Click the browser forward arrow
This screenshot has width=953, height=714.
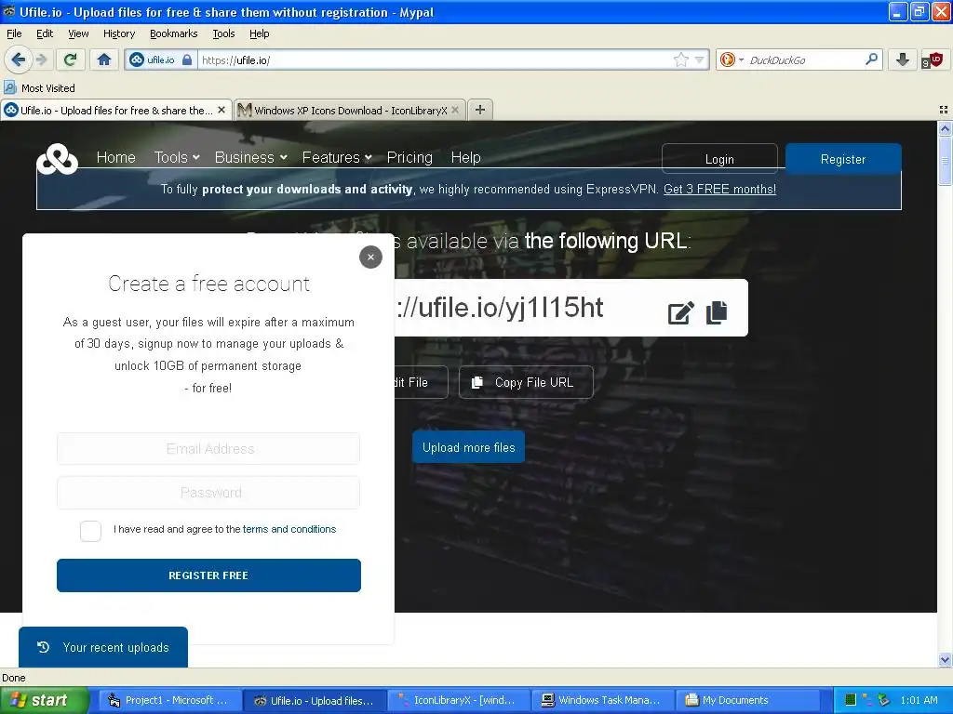tap(41, 59)
